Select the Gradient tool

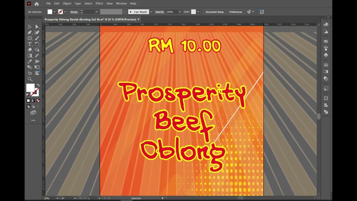pos(30,56)
